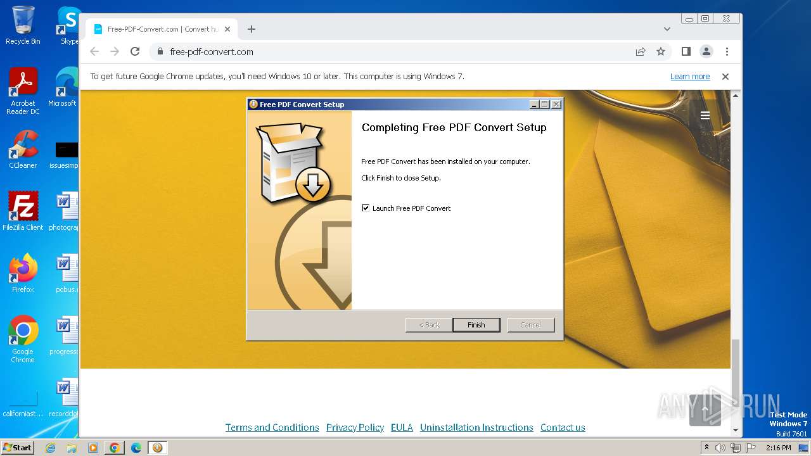Open Uninstallation Instructions link
811x456 pixels.
tap(476, 427)
